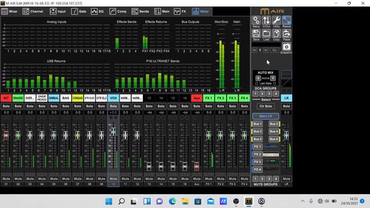Solo the KIT channel
Screen dimensions: 370x208
6,106
